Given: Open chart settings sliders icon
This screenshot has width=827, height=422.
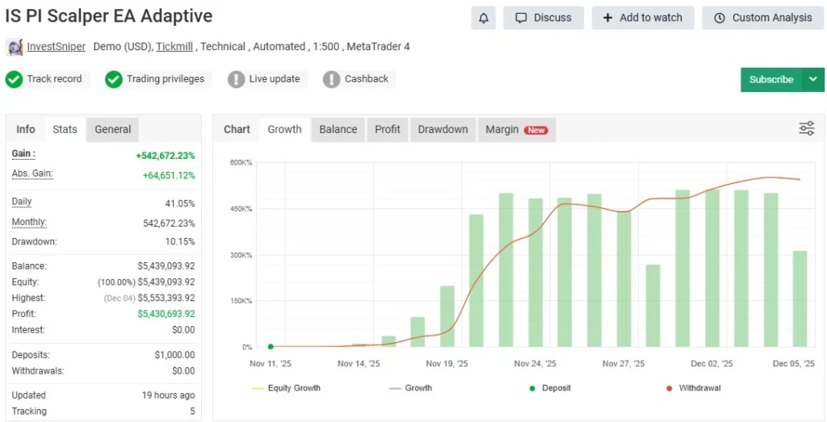Looking at the screenshot, I should click(x=806, y=128).
